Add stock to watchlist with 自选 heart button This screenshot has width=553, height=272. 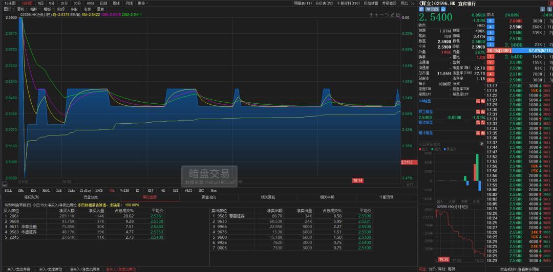pyautogui.click(x=433, y=9)
